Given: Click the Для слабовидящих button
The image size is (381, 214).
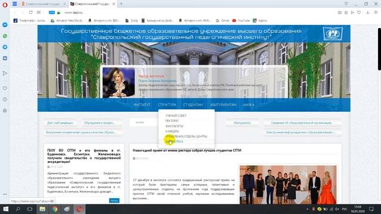Looking at the screenshot, I should pos(60,123).
